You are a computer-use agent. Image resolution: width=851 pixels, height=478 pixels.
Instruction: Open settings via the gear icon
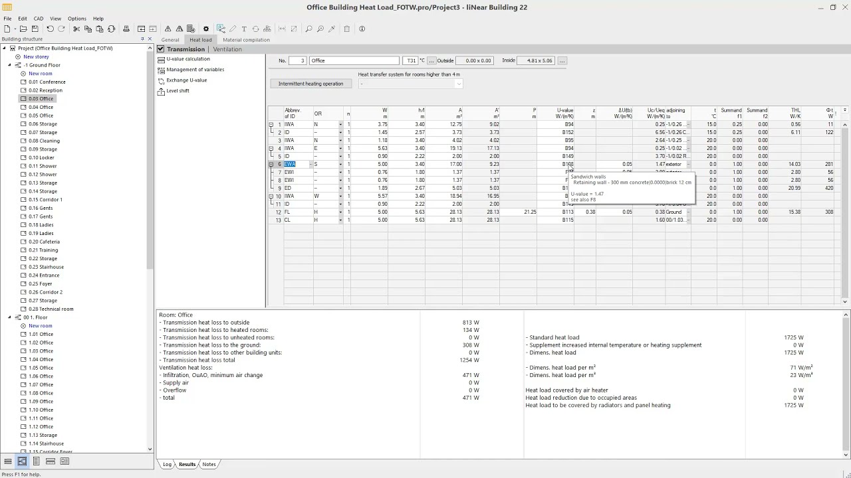click(x=206, y=29)
